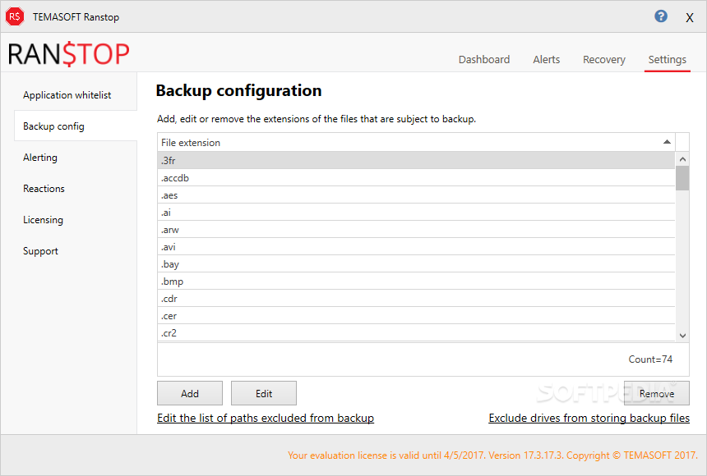The image size is (707, 476).
Task: Open Edit the list of paths excluded from backup
Action: pyautogui.click(x=266, y=418)
